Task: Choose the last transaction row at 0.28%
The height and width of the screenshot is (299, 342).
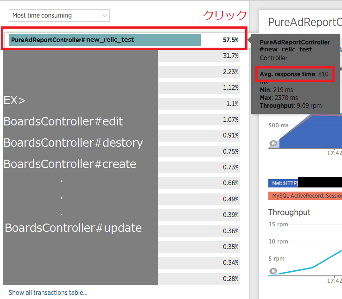Action: (x=199, y=278)
